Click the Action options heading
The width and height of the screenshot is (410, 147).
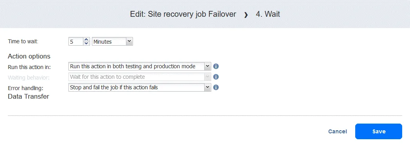[29, 56]
